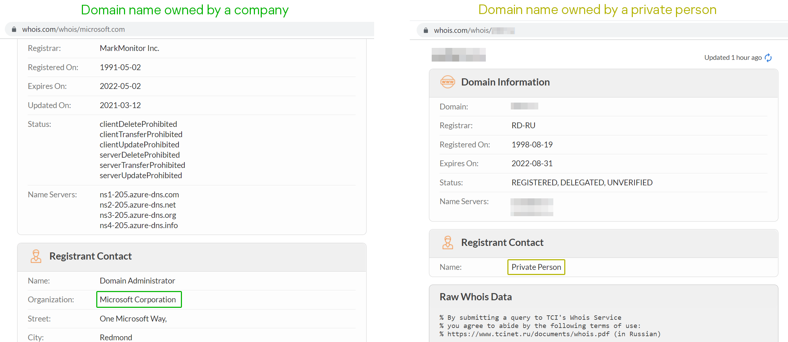Click the person icon in the right Registrant Contact header
Viewport: 788px width, 342px height.
(x=448, y=242)
